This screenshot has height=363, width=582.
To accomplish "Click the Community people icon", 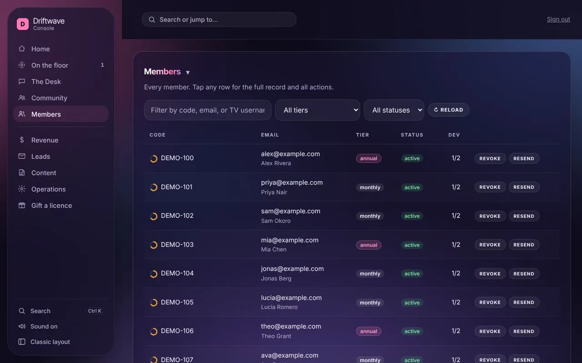I will coord(22,98).
